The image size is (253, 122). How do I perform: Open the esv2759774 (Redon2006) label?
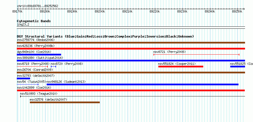36,40
